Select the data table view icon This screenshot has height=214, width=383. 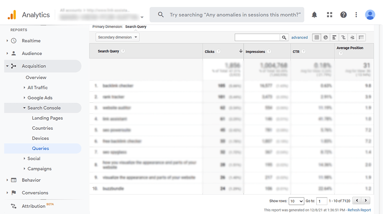317,38
